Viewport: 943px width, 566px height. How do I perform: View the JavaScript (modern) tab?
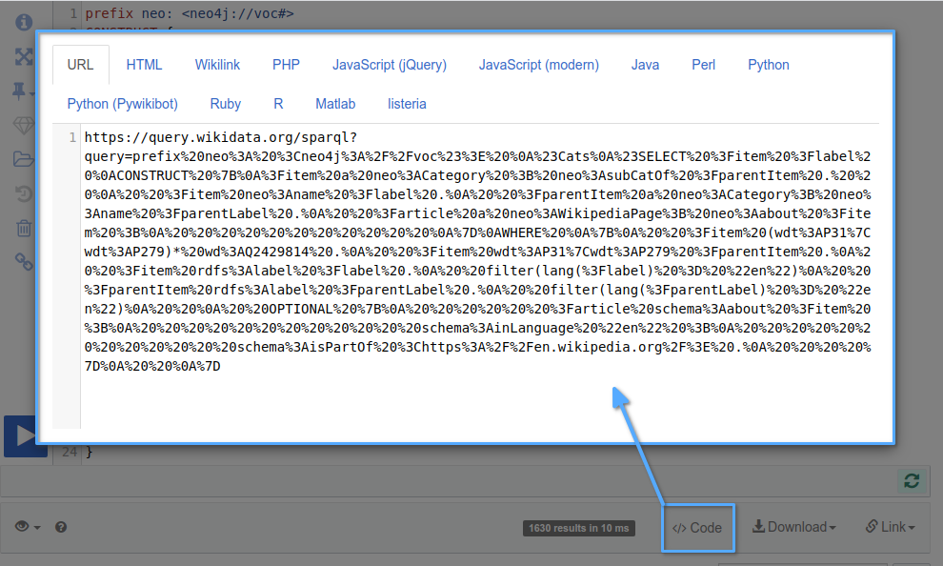(x=538, y=65)
